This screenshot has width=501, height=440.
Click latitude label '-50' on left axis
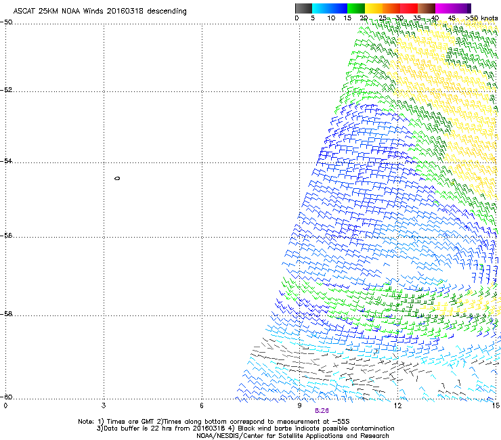[6, 22]
